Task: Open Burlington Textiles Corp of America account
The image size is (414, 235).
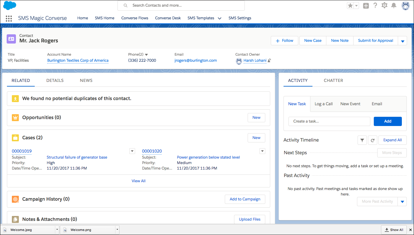Action: coord(78,61)
